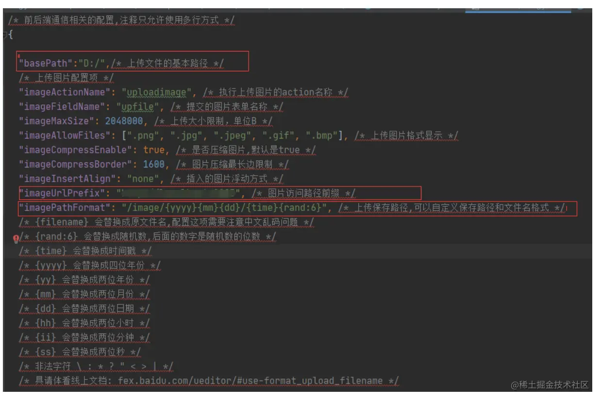Click the {dd} comment line
Screen dimensions: 601x402
coord(85,309)
